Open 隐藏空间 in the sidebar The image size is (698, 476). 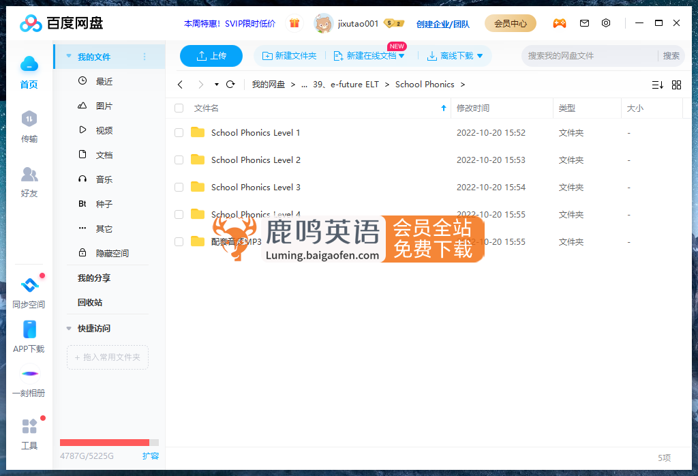(x=112, y=254)
